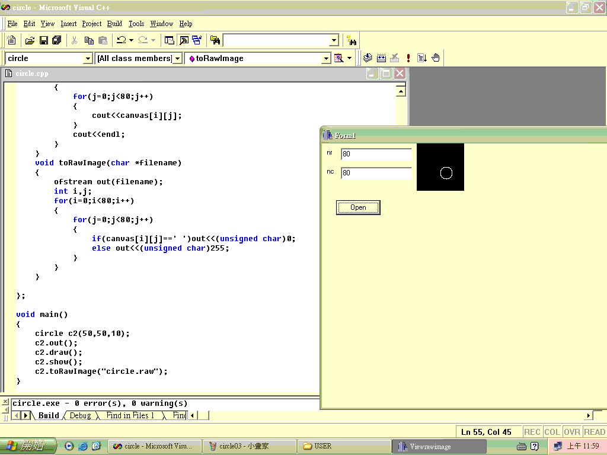This screenshot has height=455, width=607.
Task: Click the Compile icon on build toolbar
Action: pyautogui.click(x=368, y=58)
